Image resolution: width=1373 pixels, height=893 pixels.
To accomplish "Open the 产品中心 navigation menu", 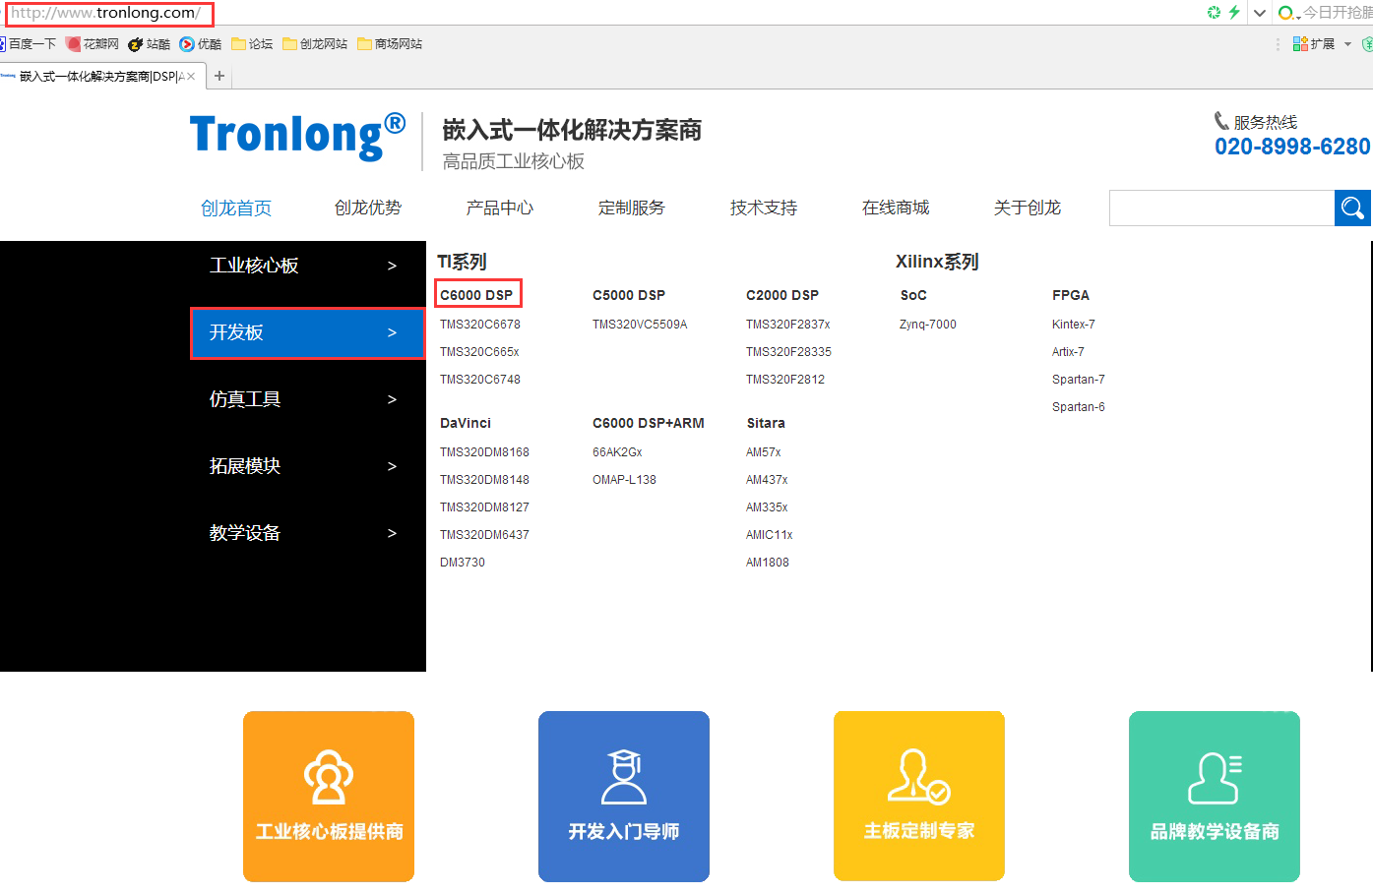I will coord(499,208).
